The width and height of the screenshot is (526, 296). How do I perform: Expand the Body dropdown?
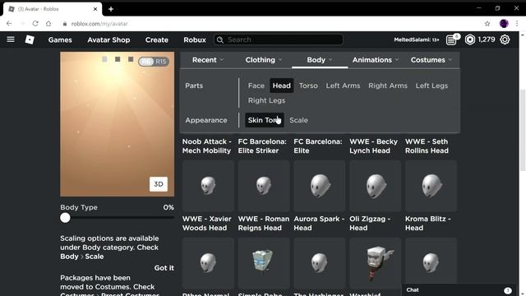coord(320,60)
